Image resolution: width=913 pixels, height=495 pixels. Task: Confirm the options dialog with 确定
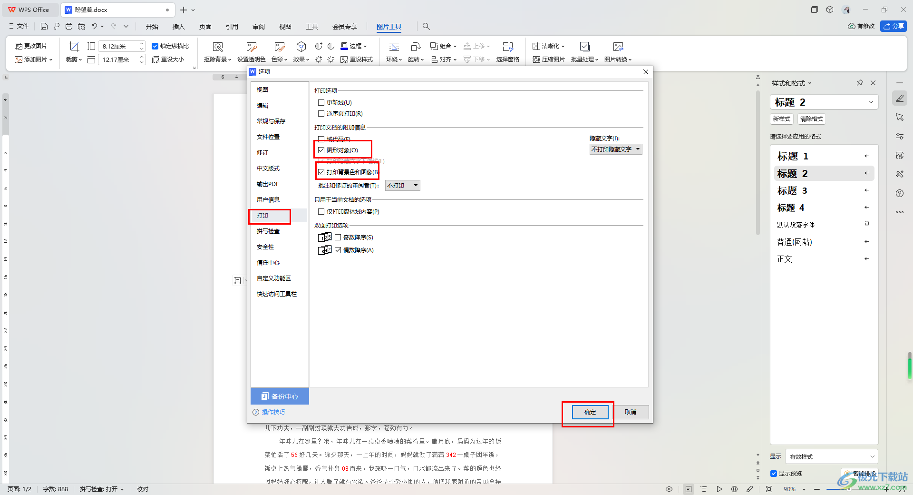(590, 412)
